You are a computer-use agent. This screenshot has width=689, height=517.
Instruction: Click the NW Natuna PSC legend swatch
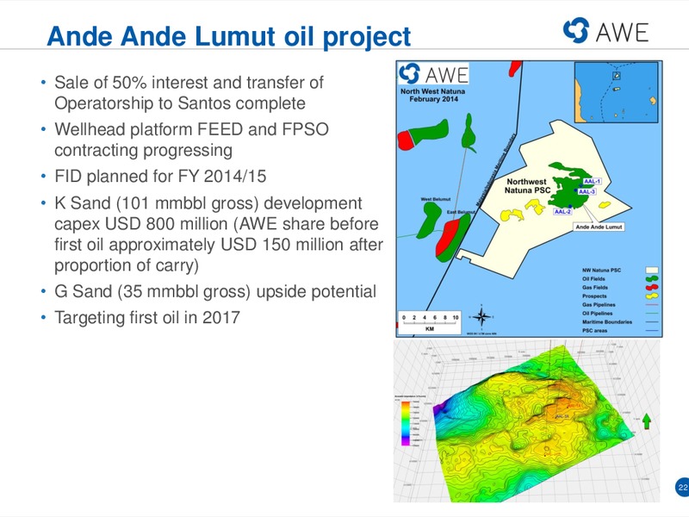pyautogui.click(x=652, y=271)
